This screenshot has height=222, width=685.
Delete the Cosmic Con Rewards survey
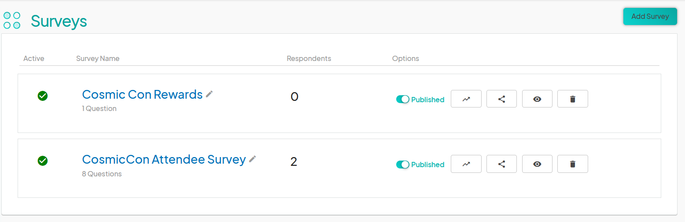pyautogui.click(x=573, y=99)
